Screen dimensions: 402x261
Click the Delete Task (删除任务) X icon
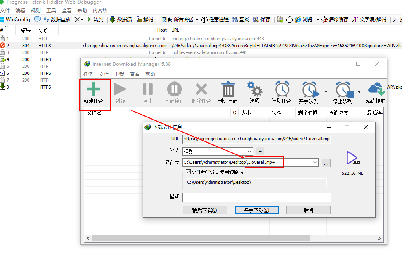[x=201, y=89]
